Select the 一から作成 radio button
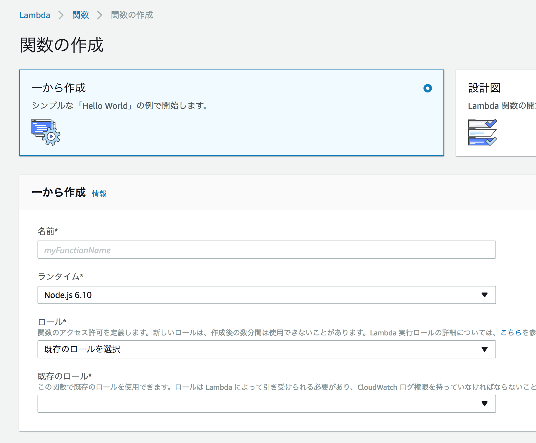The image size is (536, 443). tap(427, 88)
